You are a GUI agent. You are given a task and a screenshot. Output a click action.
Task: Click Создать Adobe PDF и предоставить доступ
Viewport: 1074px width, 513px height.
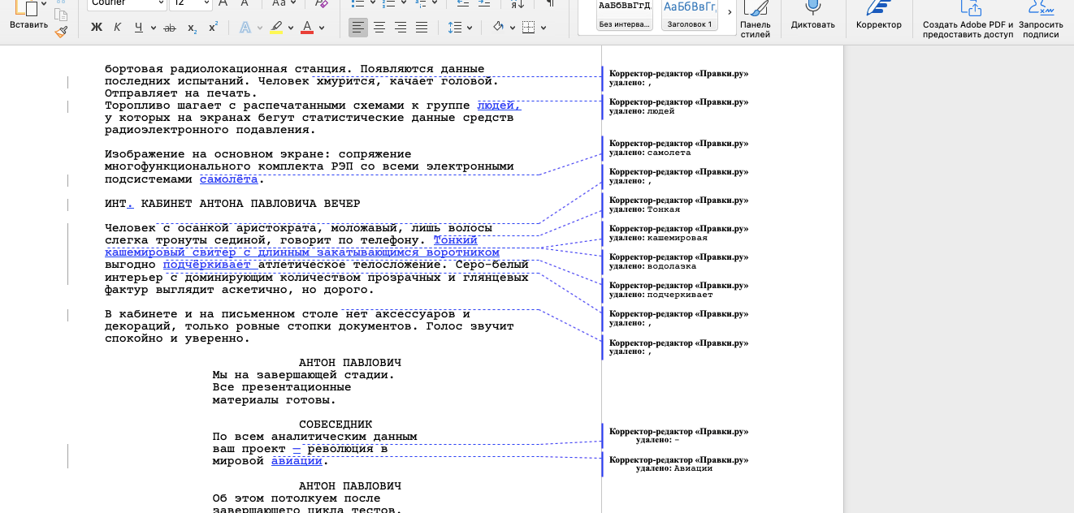coord(968,19)
